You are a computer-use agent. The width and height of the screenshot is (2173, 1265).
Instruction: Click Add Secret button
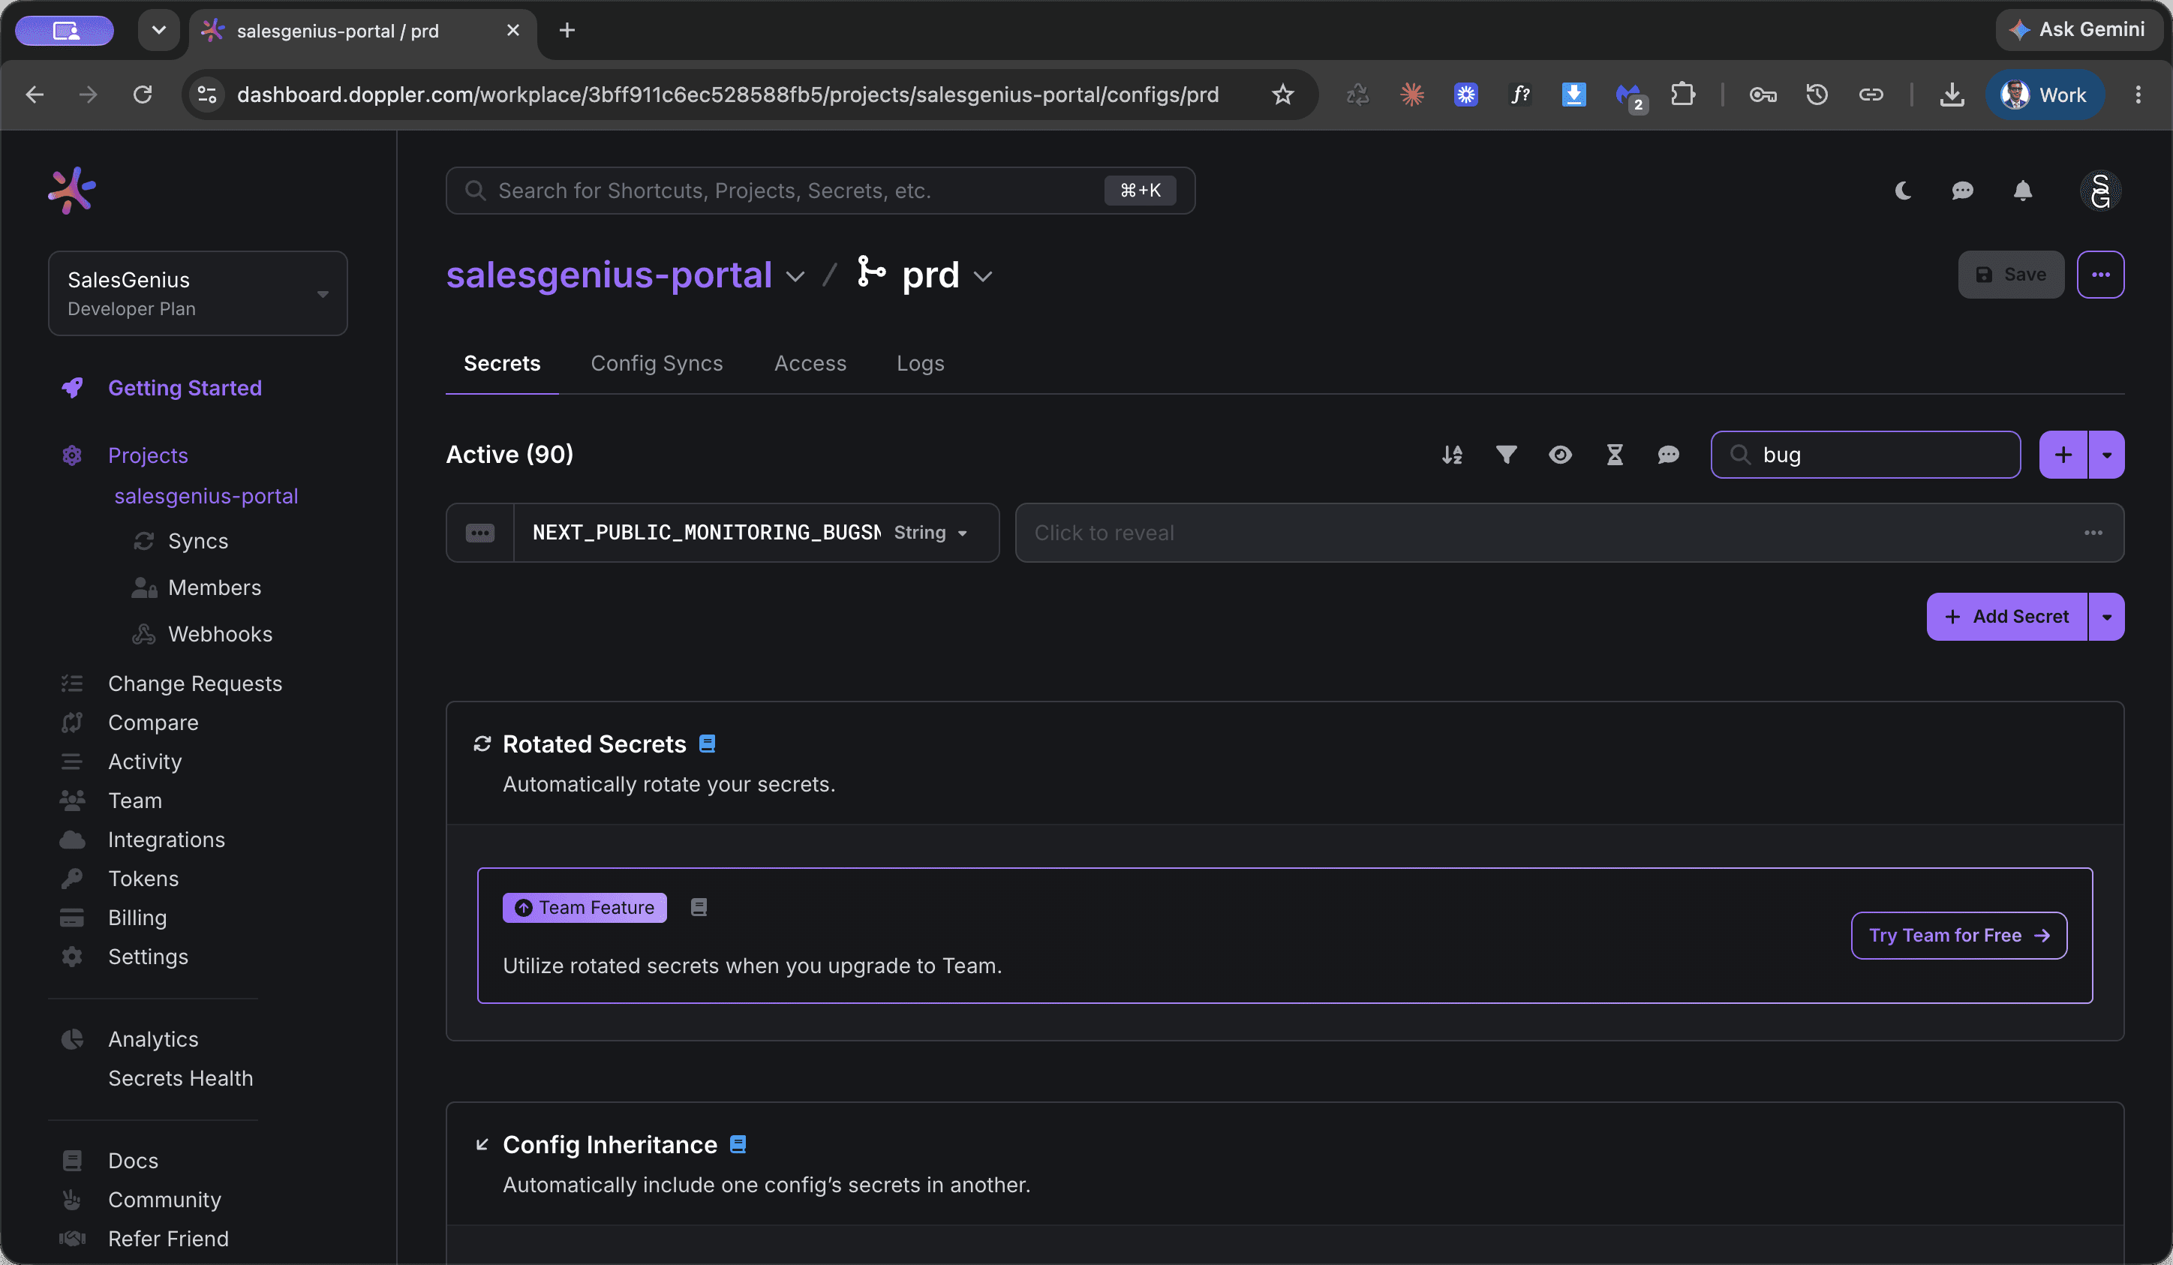pos(2007,617)
